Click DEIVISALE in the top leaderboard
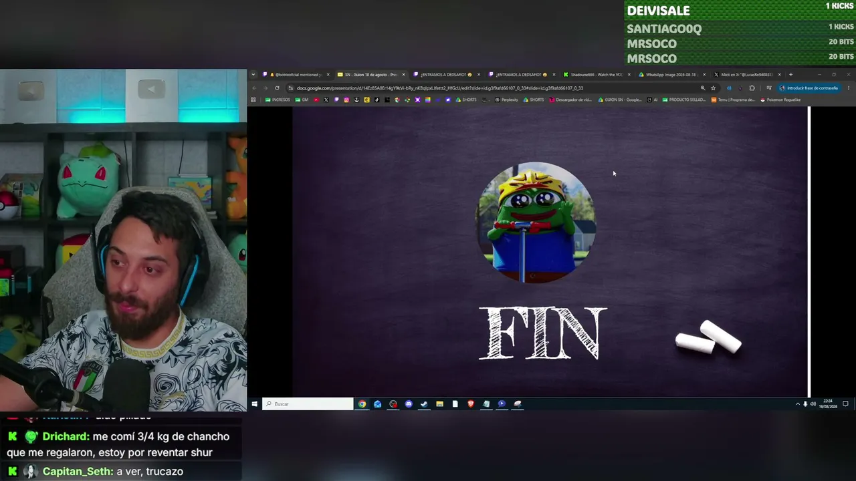This screenshot has width=856, height=481. point(658,11)
